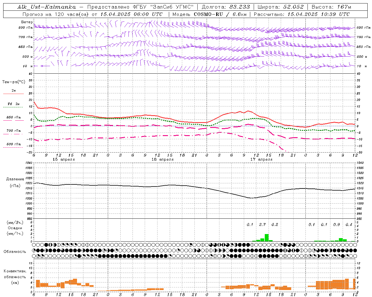Click the Td 2м legend entry
This screenshot has height=297, width=372.
point(13,104)
